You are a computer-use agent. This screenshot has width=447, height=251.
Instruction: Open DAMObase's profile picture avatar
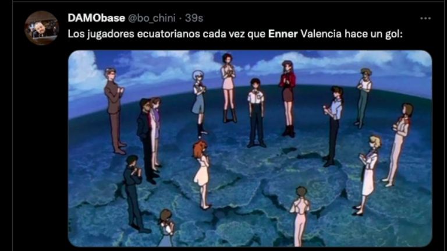pyautogui.click(x=42, y=28)
